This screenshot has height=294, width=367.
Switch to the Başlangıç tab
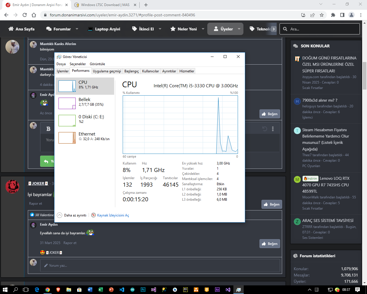tap(132, 71)
